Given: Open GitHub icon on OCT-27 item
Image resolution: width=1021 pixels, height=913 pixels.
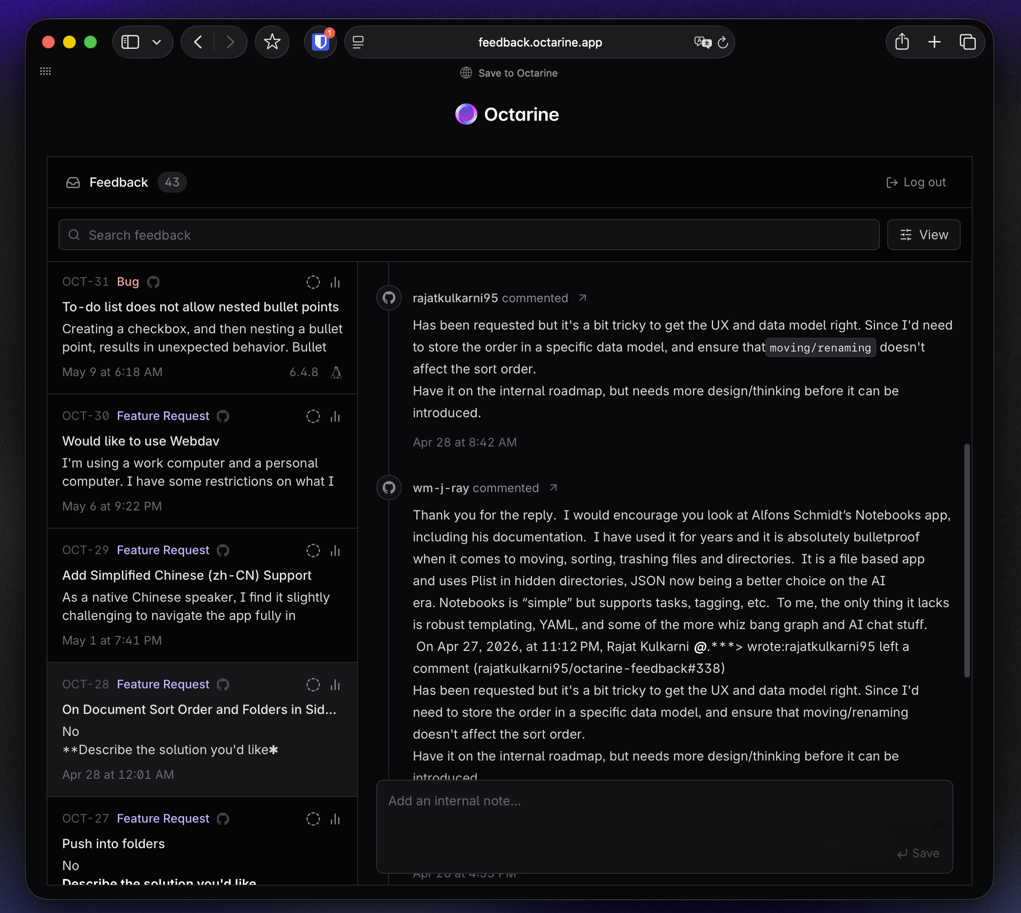Looking at the screenshot, I should [x=223, y=819].
